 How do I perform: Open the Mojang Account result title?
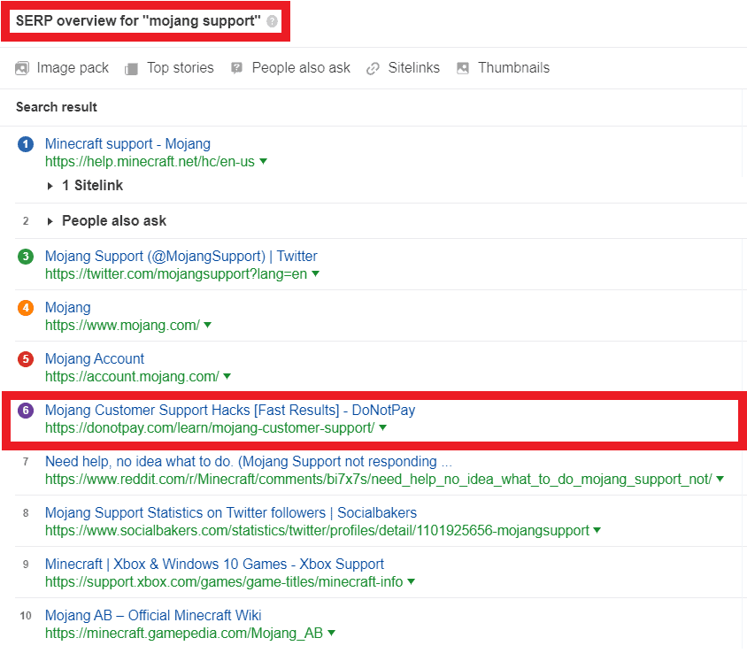point(95,358)
